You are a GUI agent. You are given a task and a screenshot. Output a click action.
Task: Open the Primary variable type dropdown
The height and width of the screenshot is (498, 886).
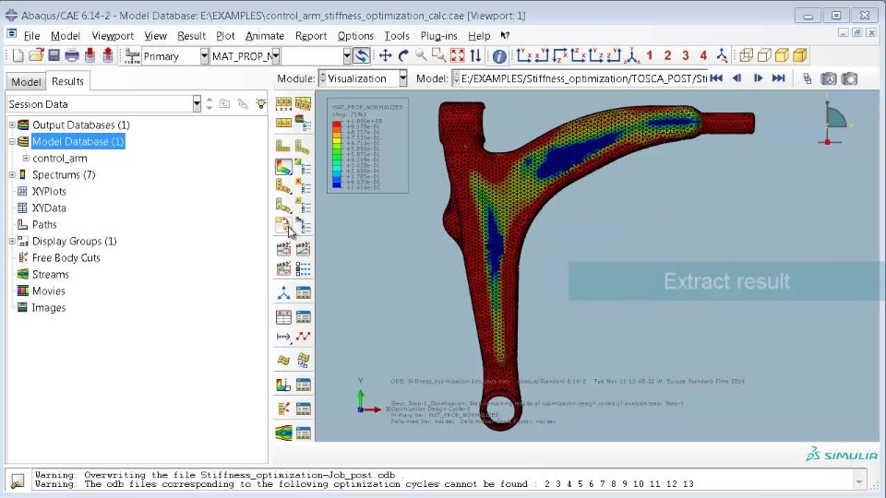pos(204,56)
